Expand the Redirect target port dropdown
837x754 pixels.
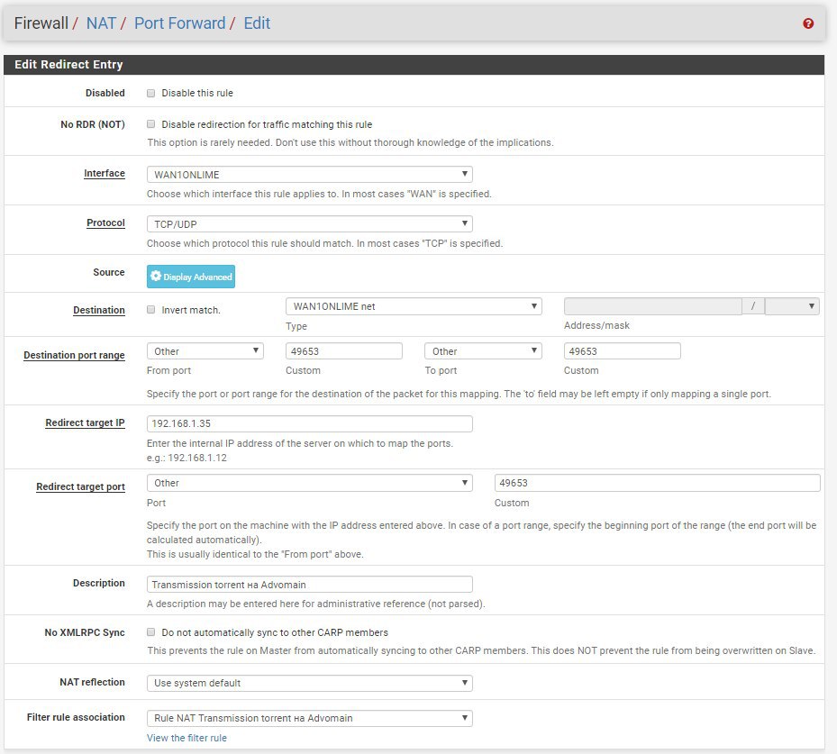click(310, 483)
